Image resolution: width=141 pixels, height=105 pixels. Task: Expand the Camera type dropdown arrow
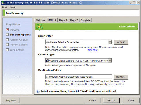point(110,60)
